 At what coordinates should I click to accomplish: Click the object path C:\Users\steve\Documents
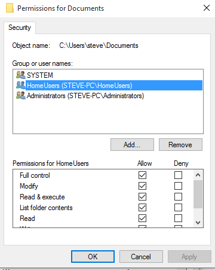pos(99,45)
